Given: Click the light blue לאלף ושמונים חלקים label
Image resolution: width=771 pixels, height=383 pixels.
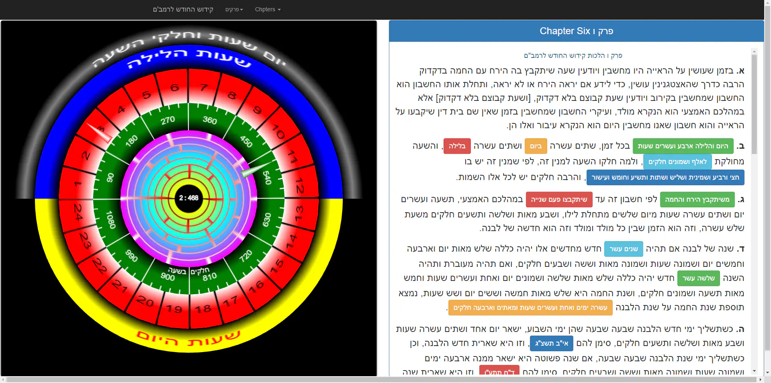Looking at the screenshot, I should (677, 162).
